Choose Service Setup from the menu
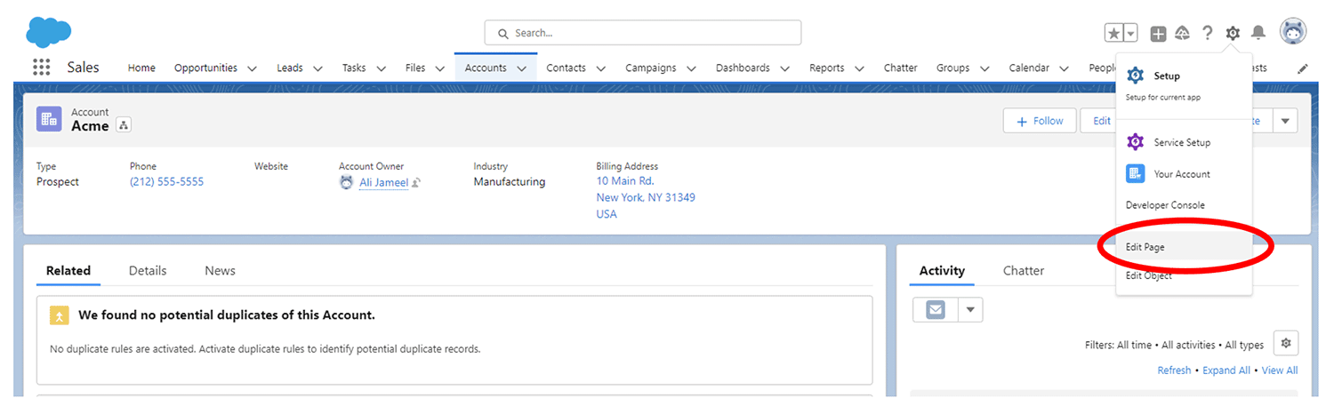This screenshot has width=1334, height=406. (x=1184, y=142)
